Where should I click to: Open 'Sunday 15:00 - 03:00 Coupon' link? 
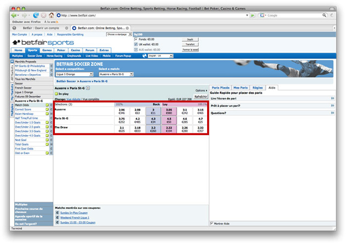point(78,223)
